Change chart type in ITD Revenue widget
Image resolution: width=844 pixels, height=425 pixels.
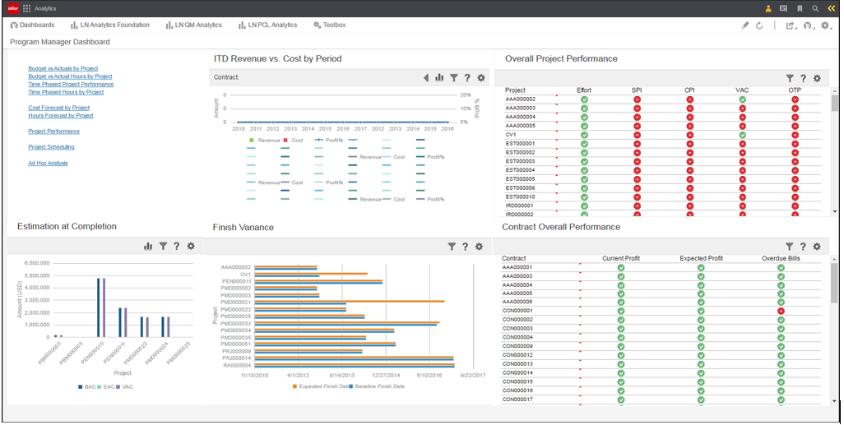tap(439, 78)
